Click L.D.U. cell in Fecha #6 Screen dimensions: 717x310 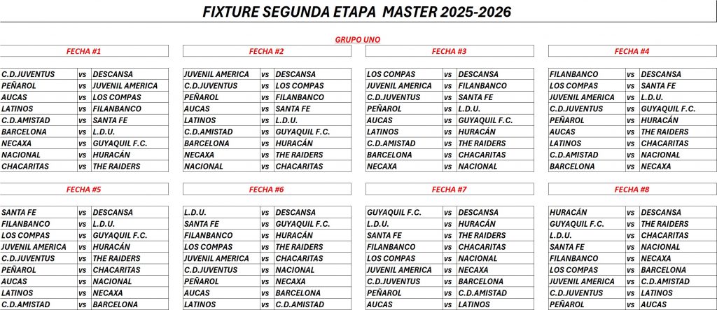point(221,213)
